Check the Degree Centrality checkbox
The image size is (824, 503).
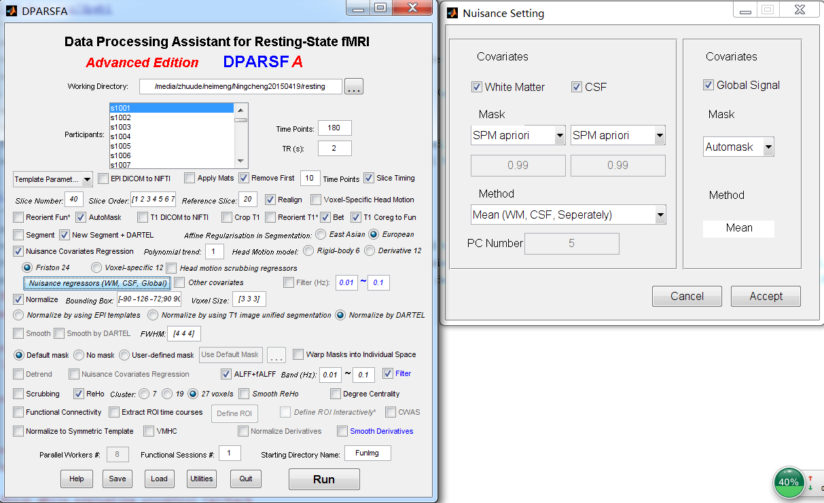[336, 394]
